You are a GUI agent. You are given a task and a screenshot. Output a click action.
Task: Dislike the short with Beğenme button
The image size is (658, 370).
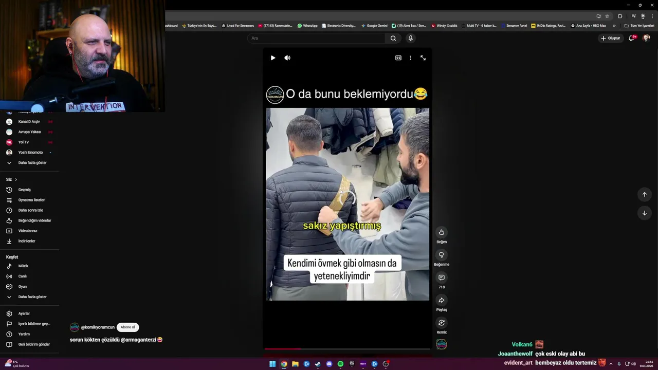pos(442,255)
